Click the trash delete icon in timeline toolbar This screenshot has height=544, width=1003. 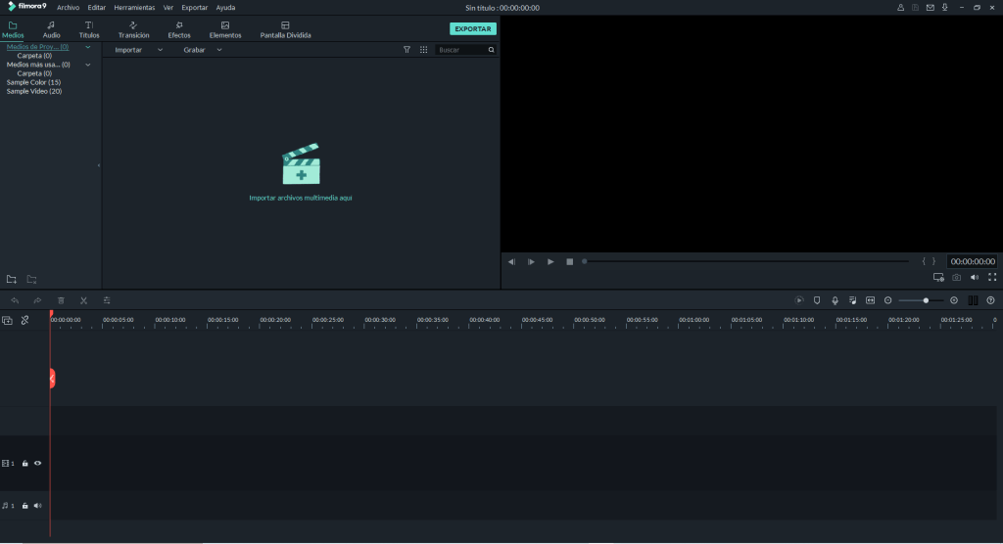(61, 300)
